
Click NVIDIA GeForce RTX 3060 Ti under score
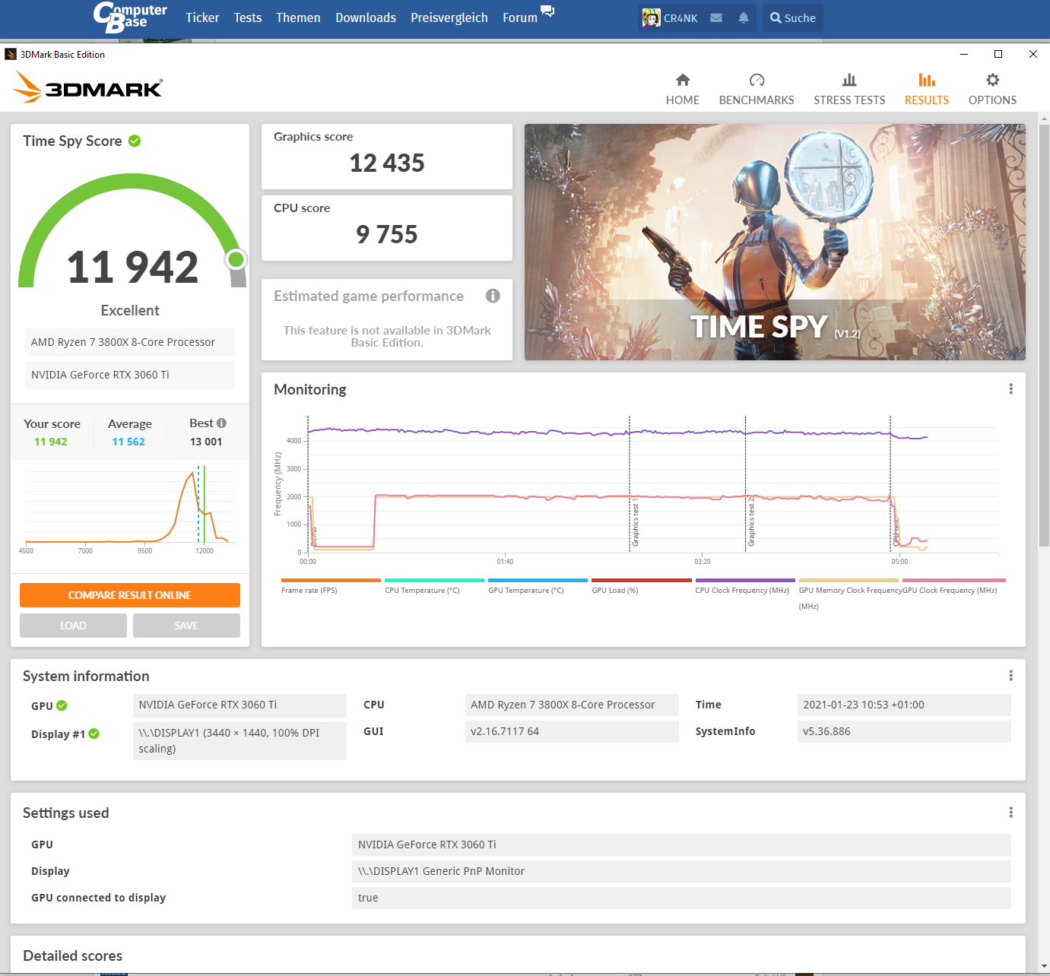130,375
